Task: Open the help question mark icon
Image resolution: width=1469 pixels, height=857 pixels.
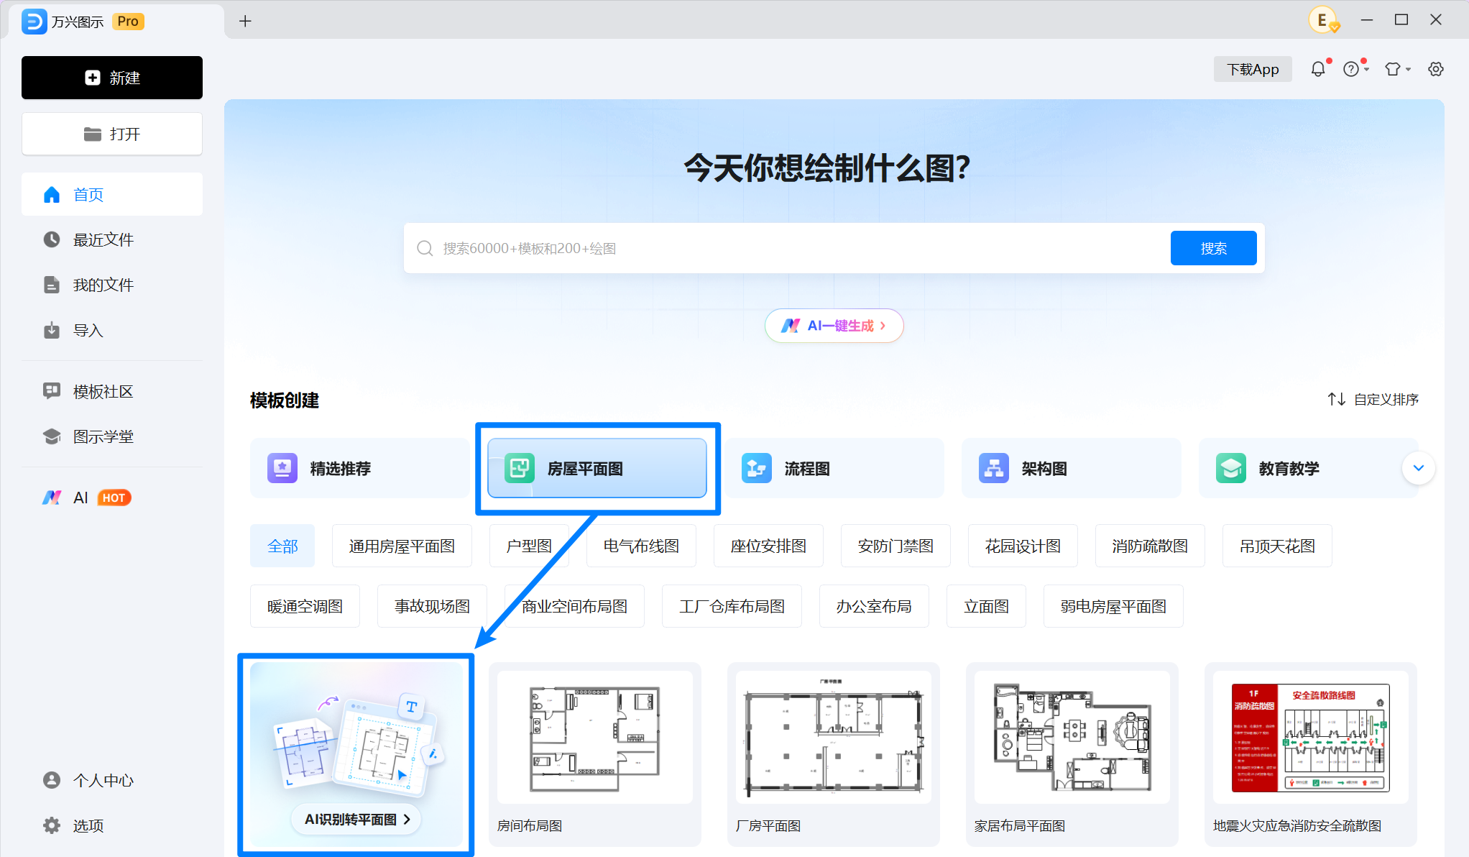Action: (1351, 69)
